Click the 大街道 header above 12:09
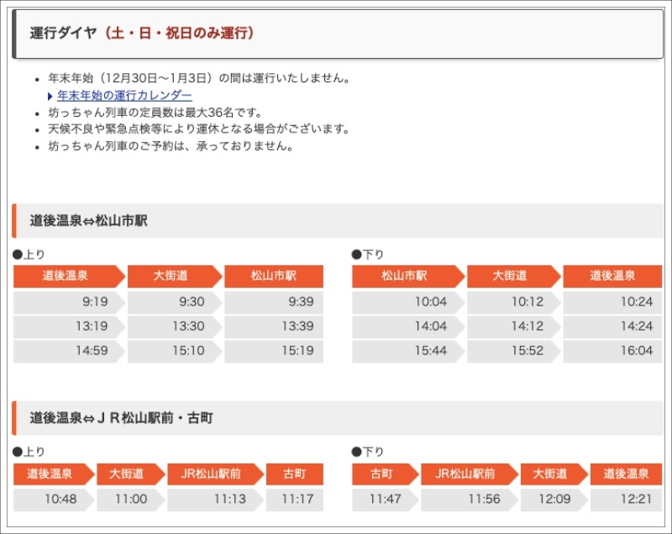Image resolution: width=672 pixels, height=534 pixels. coord(554,474)
